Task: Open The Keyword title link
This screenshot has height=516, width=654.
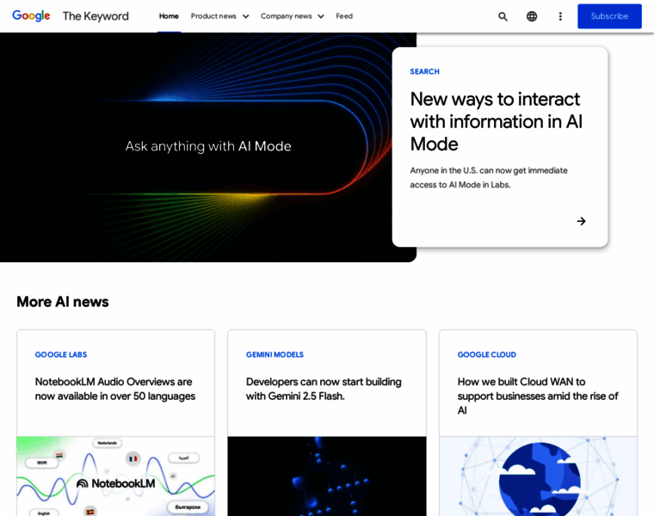Action: pyautogui.click(x=96, y=16)
